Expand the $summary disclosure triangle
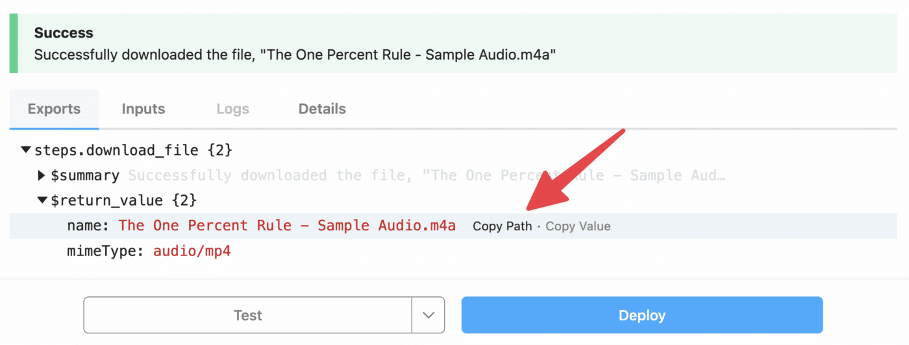This screenshot has width=909, height=345. pos(42,175)
